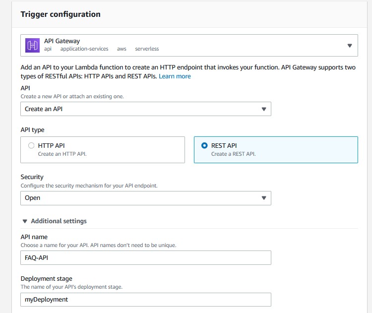The height and width of the screenshot is (313, 372).
Task: Follow the Learn more link
Action: pos(175,76)
